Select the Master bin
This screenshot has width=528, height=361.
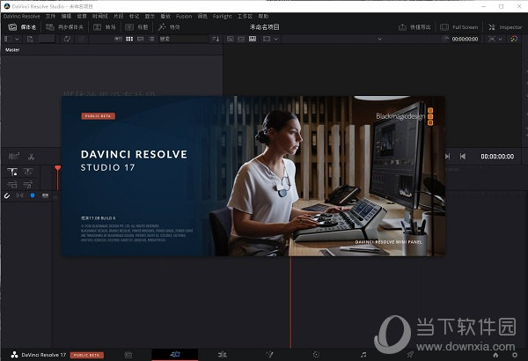point(12,50)
